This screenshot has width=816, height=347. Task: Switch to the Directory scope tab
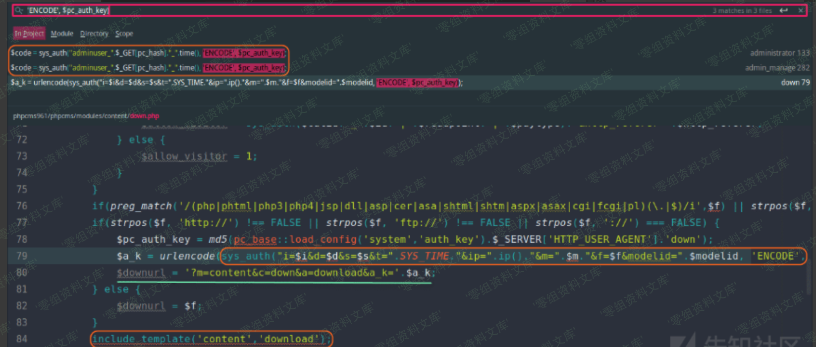(x=94, y=34)
